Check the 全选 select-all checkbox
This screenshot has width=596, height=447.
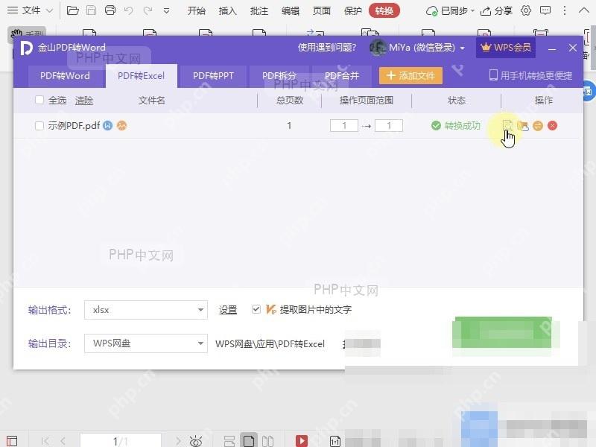click(39, 100)
